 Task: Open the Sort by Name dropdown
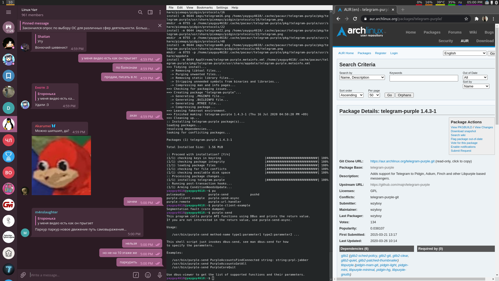[476, 86]
